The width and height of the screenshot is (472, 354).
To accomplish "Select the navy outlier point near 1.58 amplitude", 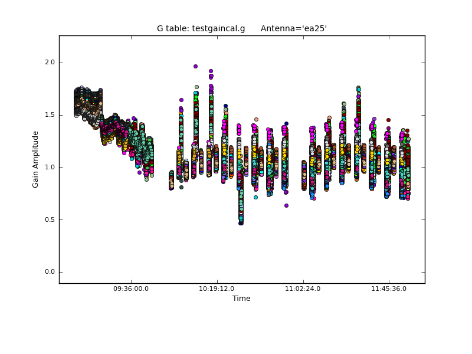I will 225,106.
